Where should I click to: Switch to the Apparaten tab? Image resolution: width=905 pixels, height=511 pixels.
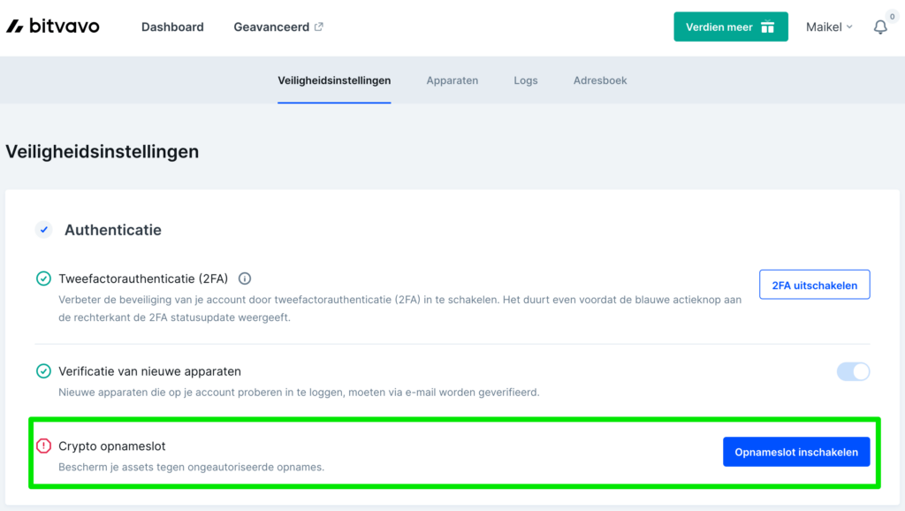pos(452,80)
